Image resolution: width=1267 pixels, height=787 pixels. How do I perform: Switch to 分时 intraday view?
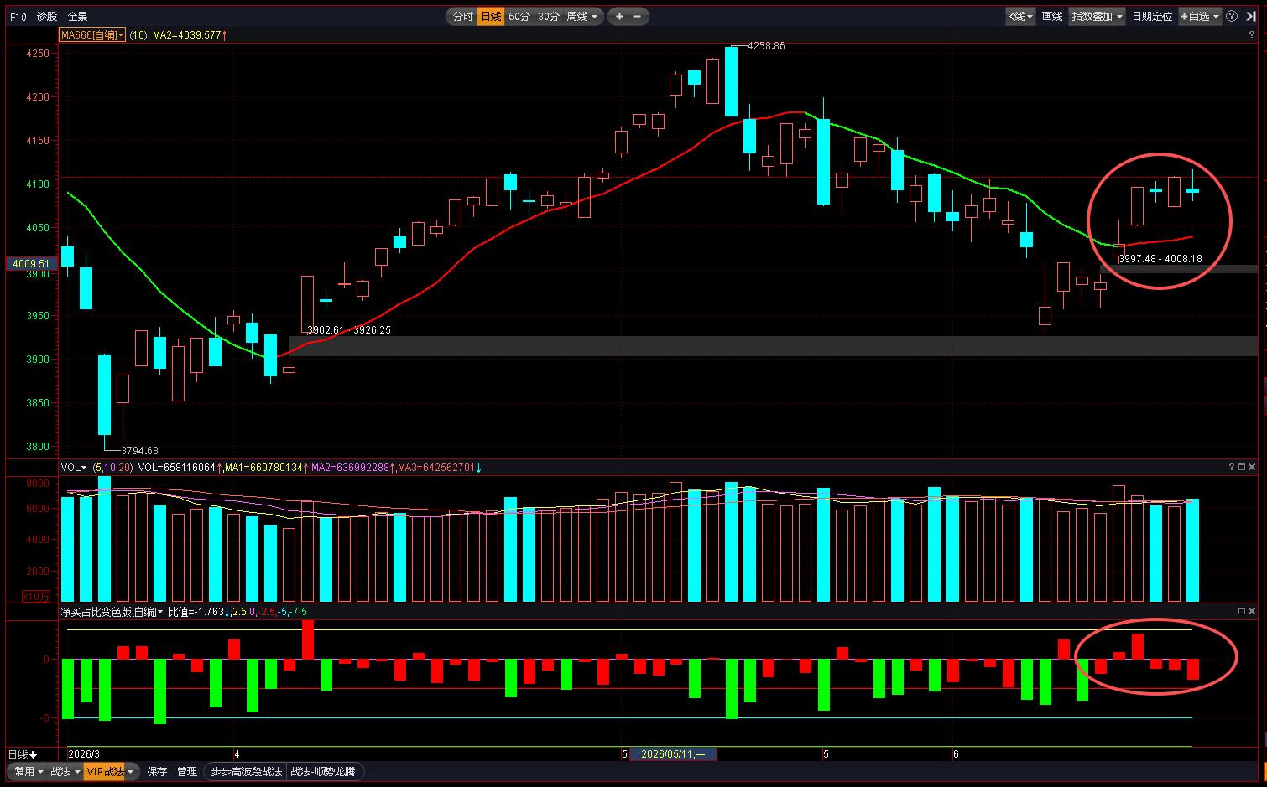point(462,16)
